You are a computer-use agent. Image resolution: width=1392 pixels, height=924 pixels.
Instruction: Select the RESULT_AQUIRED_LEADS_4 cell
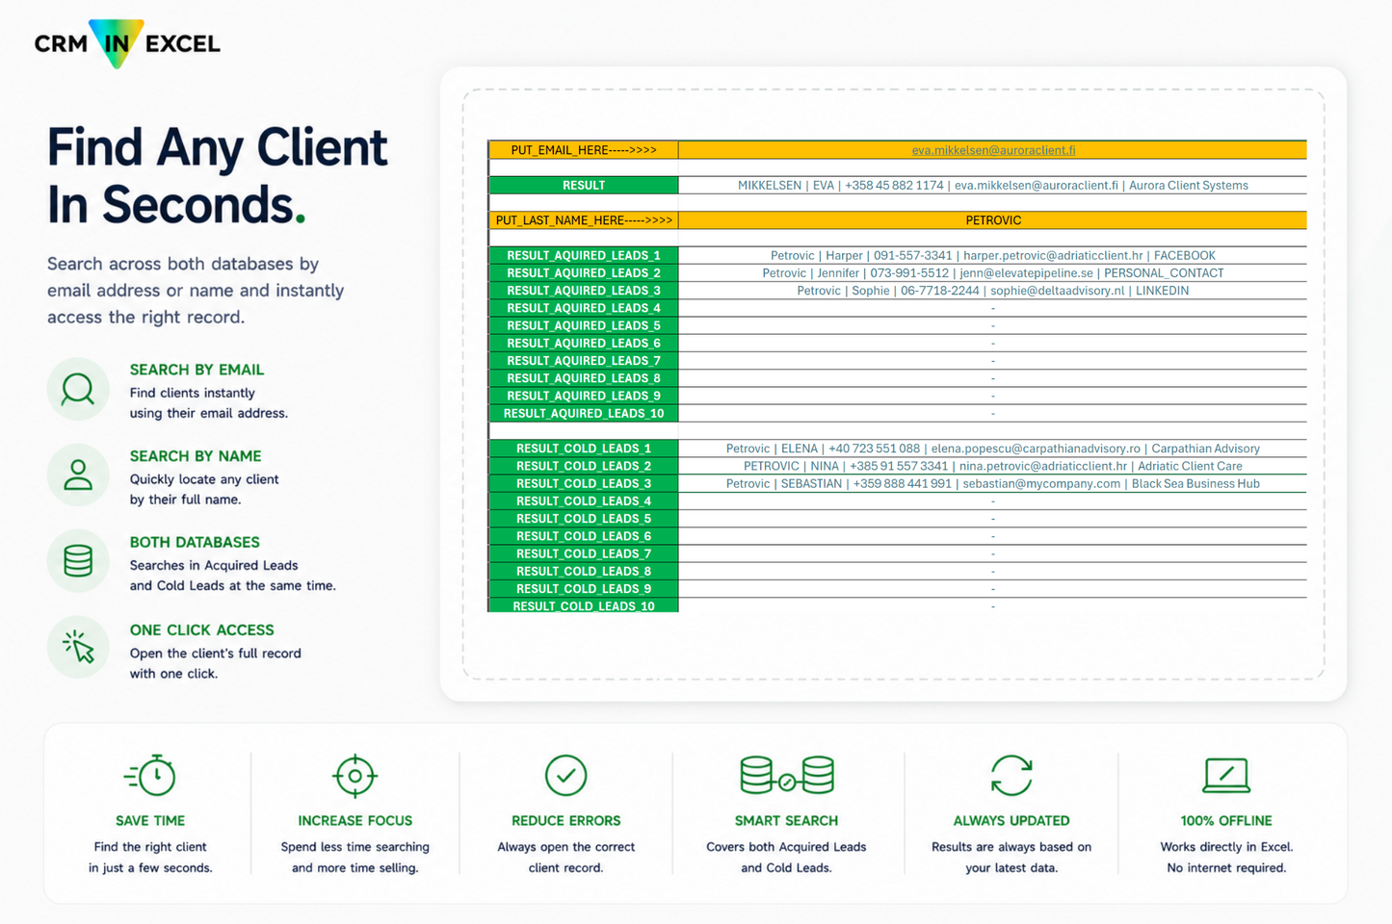click(584, 308)
